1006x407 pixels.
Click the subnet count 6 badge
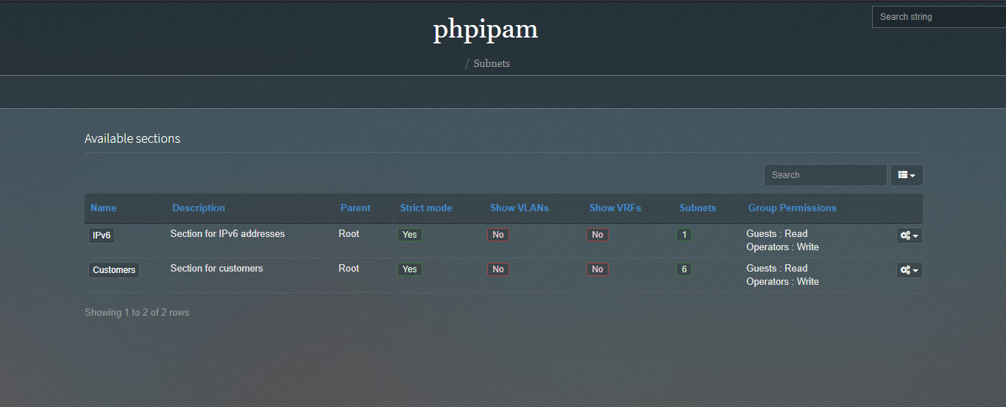point(684,269)
